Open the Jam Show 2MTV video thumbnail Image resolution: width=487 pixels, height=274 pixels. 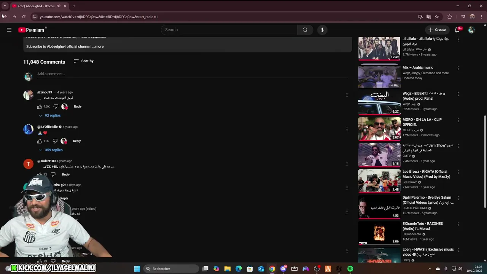coord(379,155)
